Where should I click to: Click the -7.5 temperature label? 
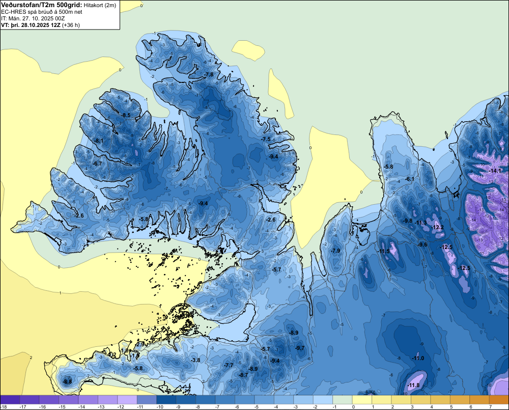pyautogui.click(x=266, y=139)
